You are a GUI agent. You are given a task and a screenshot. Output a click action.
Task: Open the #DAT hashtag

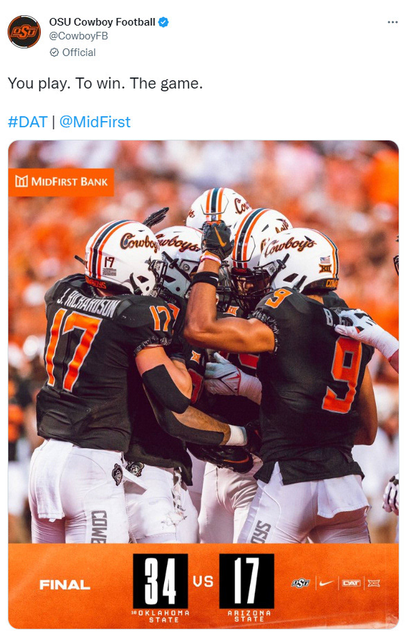(28, 122)
